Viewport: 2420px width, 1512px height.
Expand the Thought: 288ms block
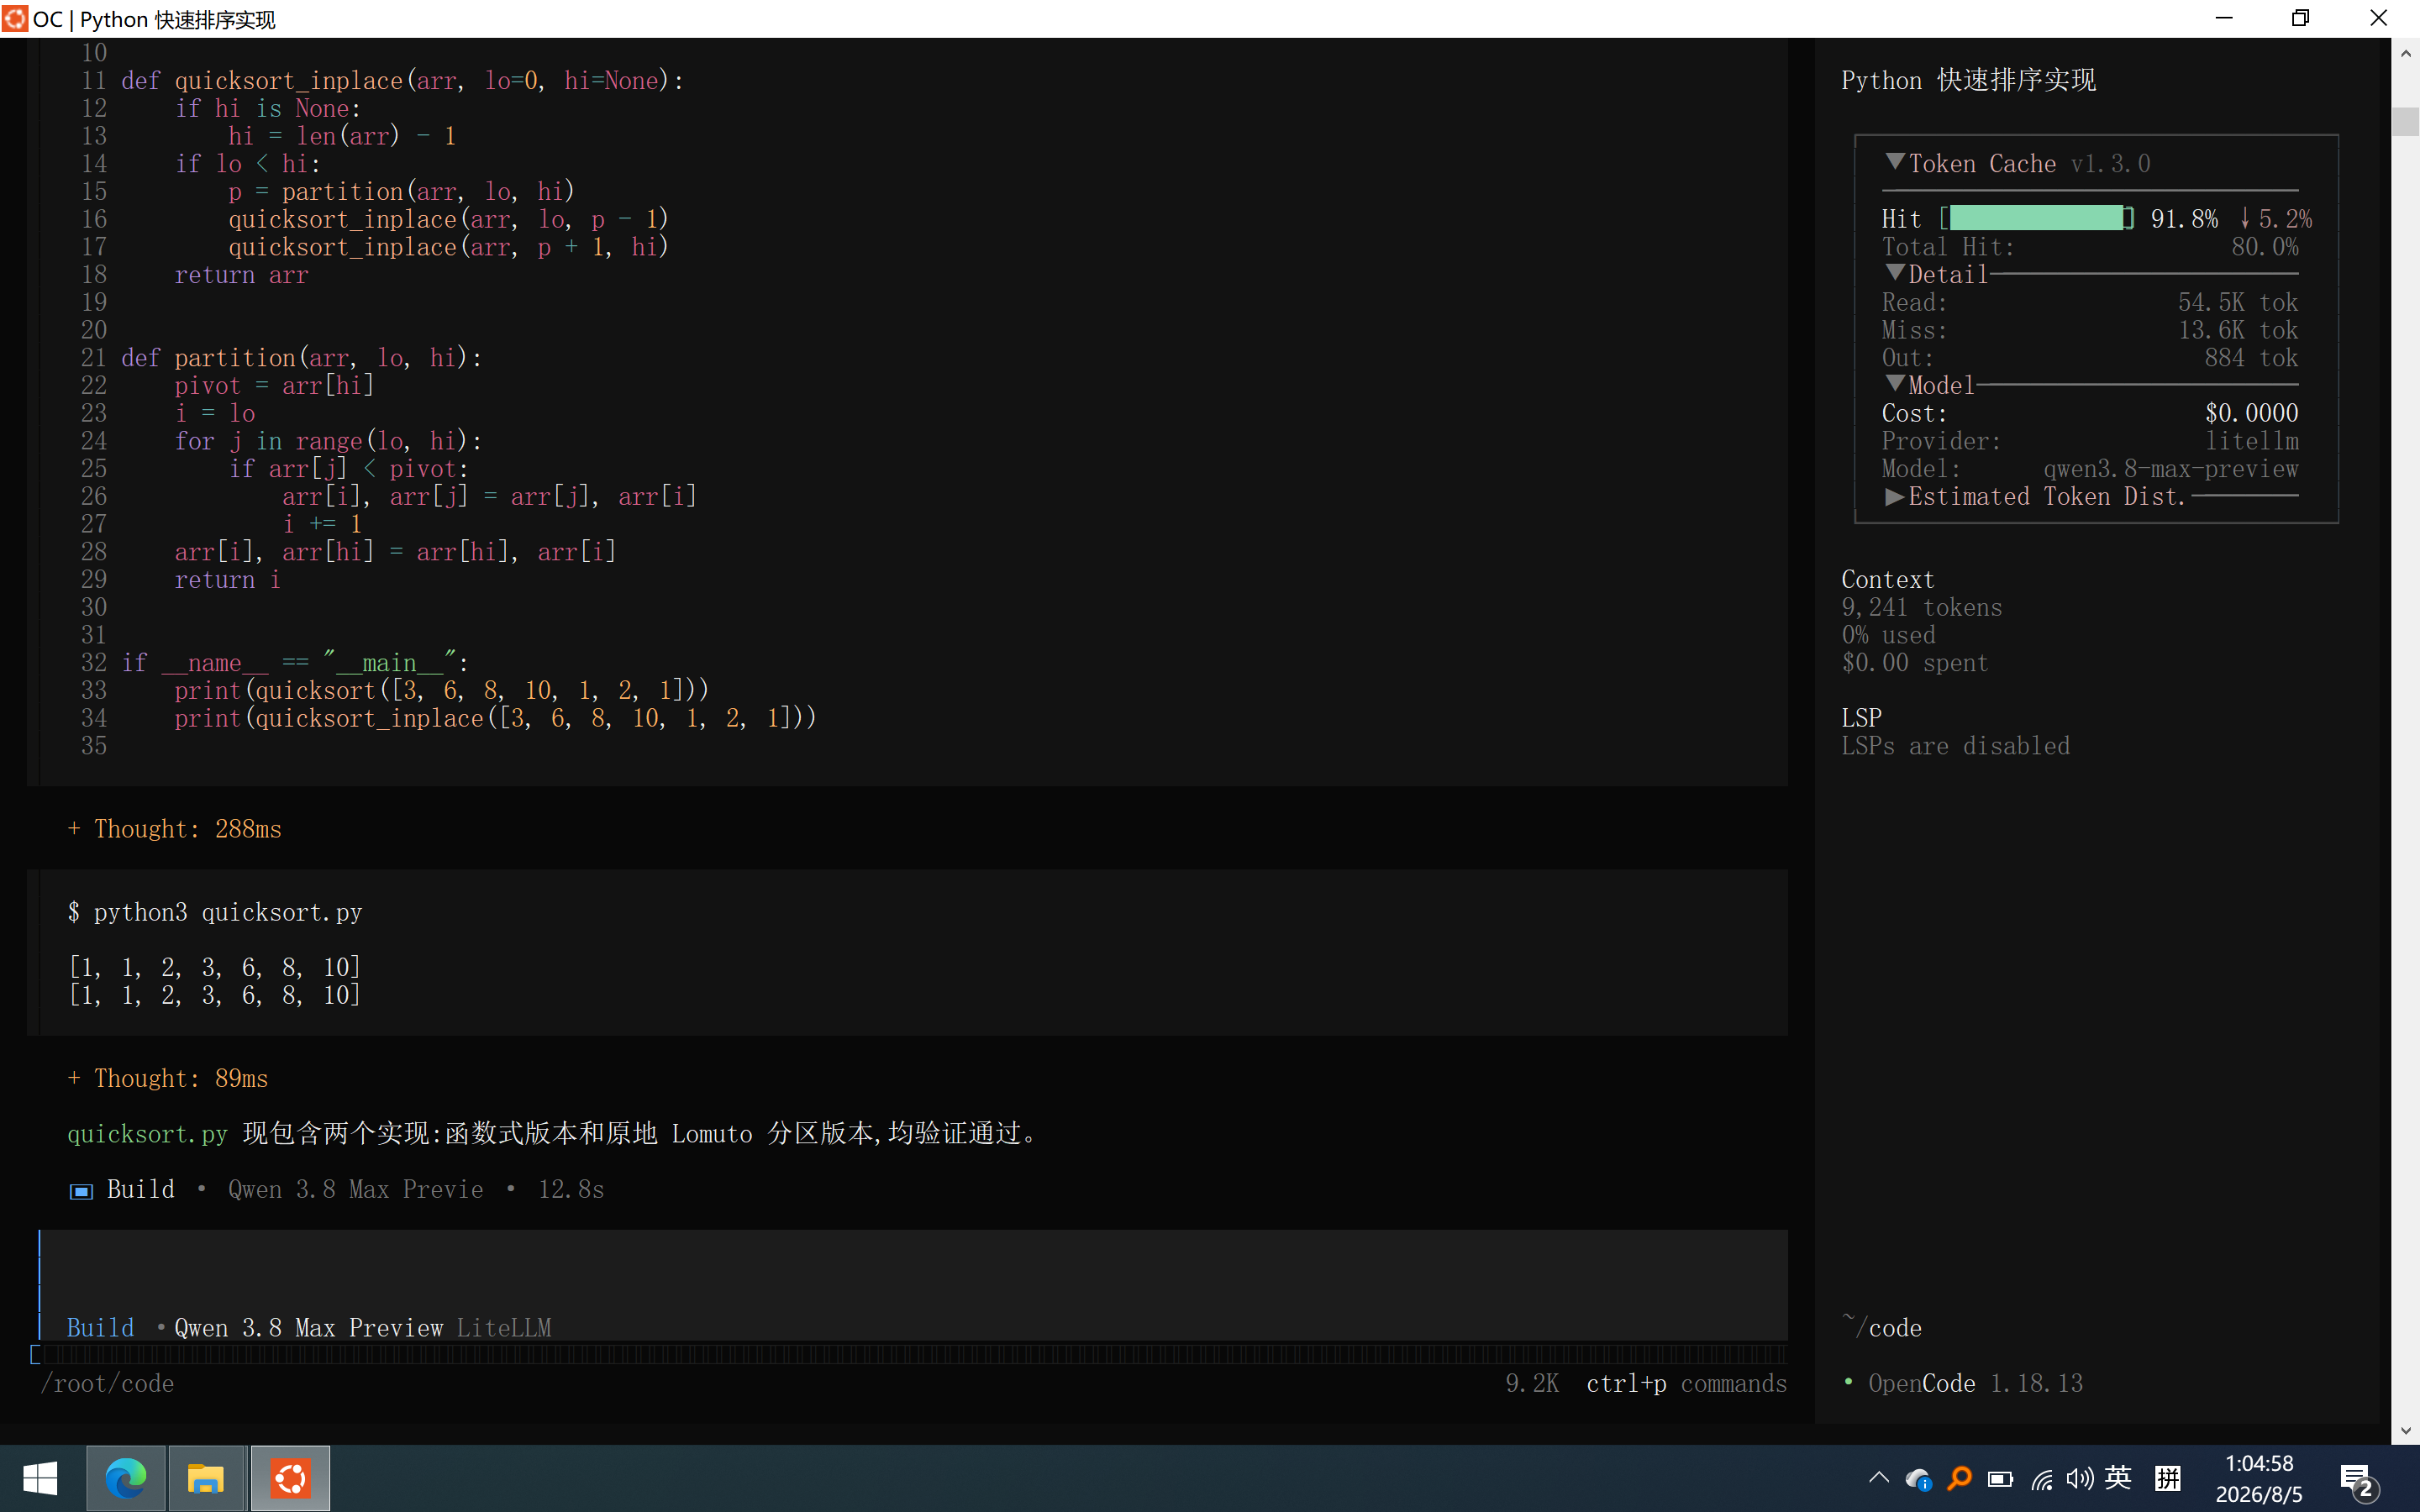175,829
